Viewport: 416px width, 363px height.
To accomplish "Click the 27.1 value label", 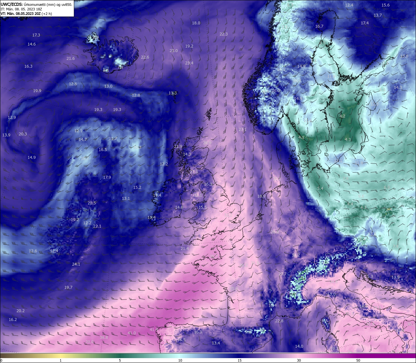I will (x=242, y=130).
